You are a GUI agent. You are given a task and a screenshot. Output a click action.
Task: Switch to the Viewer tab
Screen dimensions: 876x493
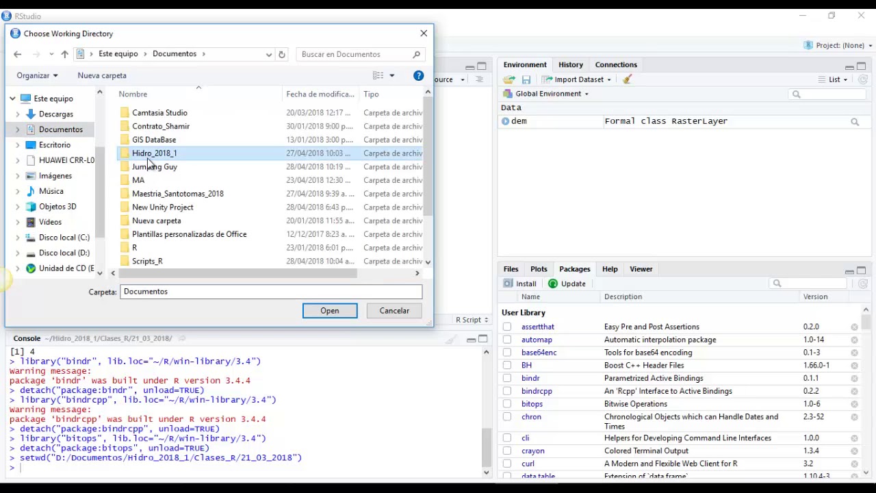coord(641,269)
